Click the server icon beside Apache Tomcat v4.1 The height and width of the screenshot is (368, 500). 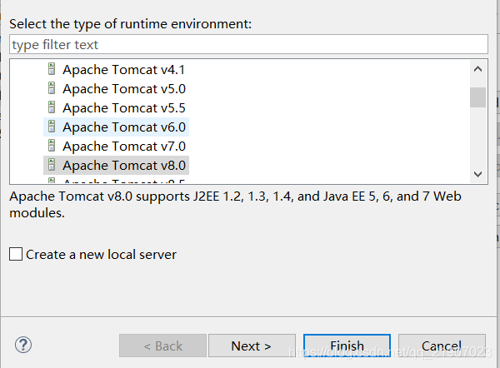click(x=52, y=69)
